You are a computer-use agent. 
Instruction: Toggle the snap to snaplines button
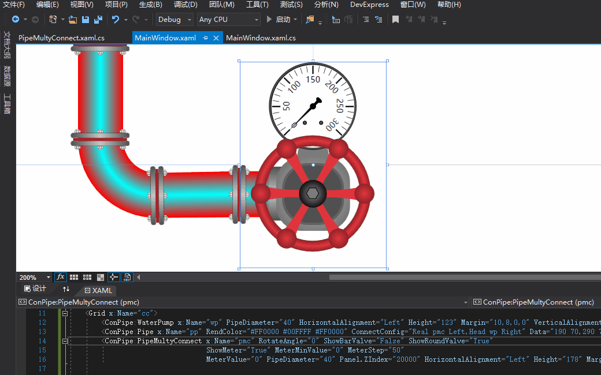pos(113,277)
